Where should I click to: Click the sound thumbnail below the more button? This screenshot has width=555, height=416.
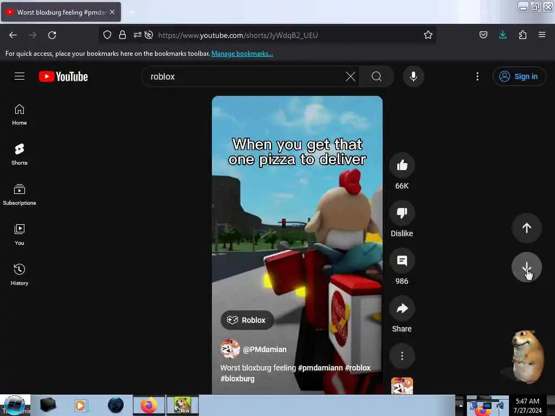click(x=402, y=386)
